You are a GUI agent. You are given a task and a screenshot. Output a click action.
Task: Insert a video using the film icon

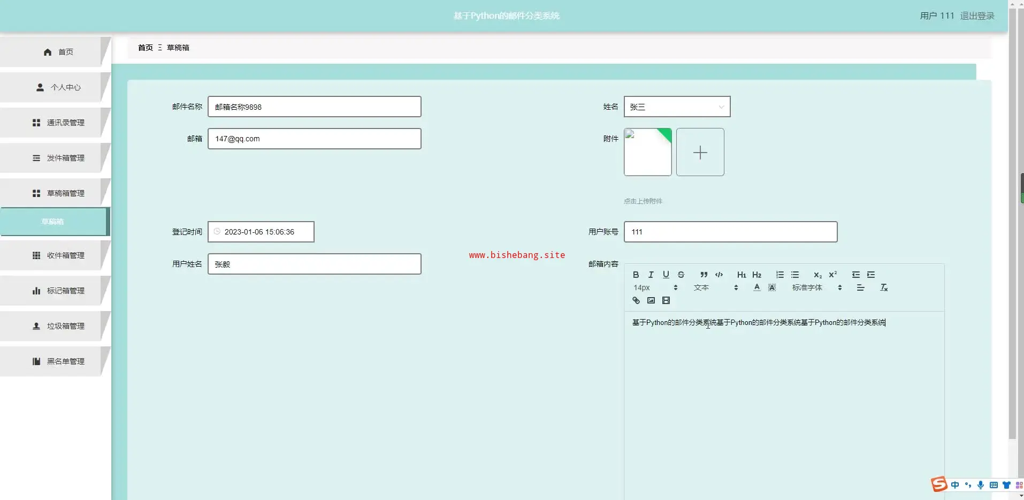[x=666, y=300]
